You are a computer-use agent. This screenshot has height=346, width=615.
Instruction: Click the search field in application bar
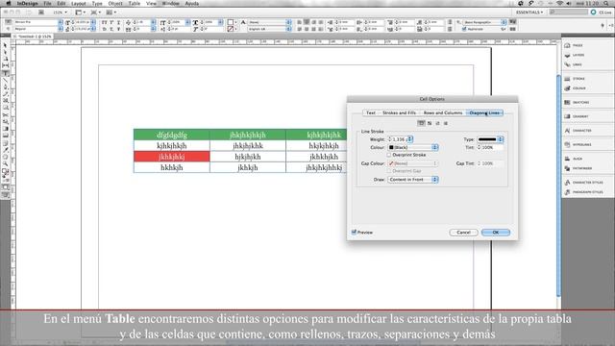point(568,12)
